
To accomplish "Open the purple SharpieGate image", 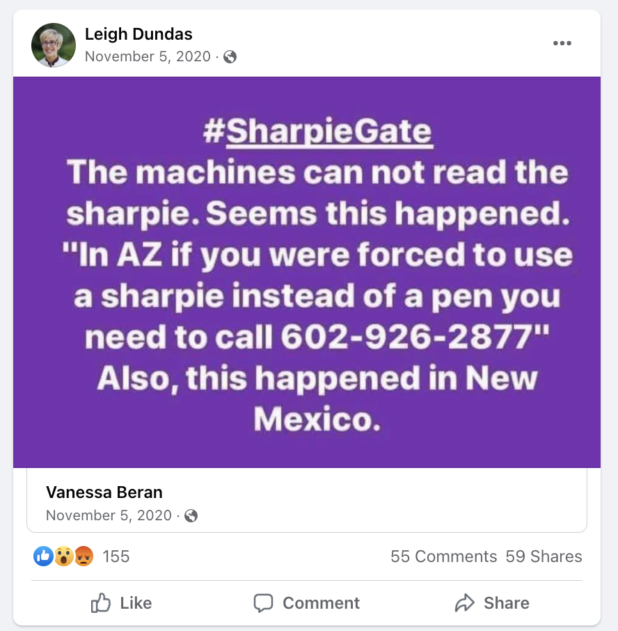I will [x=306, y=272].
